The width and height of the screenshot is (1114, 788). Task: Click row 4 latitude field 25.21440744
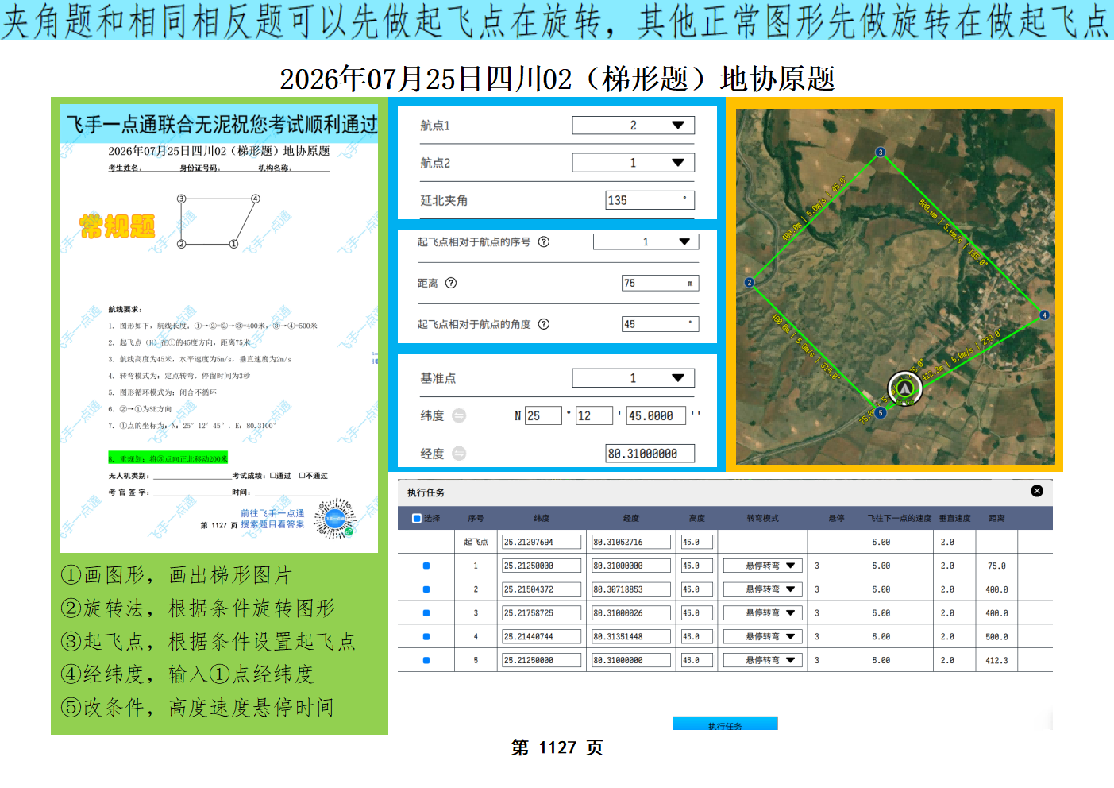(542, 637)
